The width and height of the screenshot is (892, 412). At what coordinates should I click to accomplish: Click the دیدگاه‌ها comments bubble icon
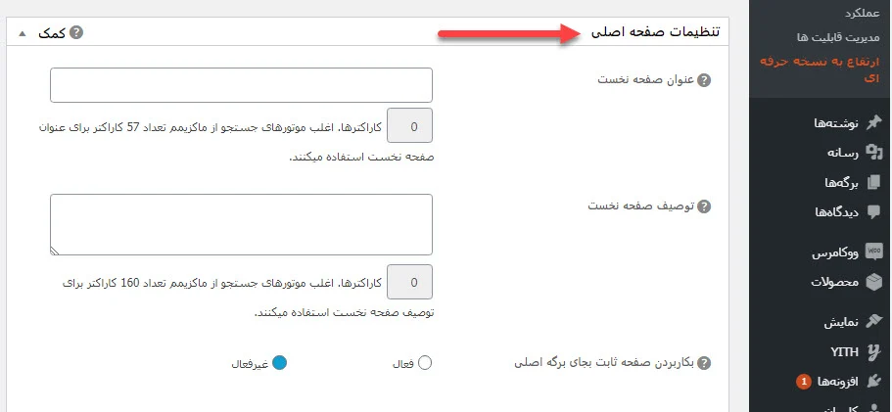click(873, 212)
